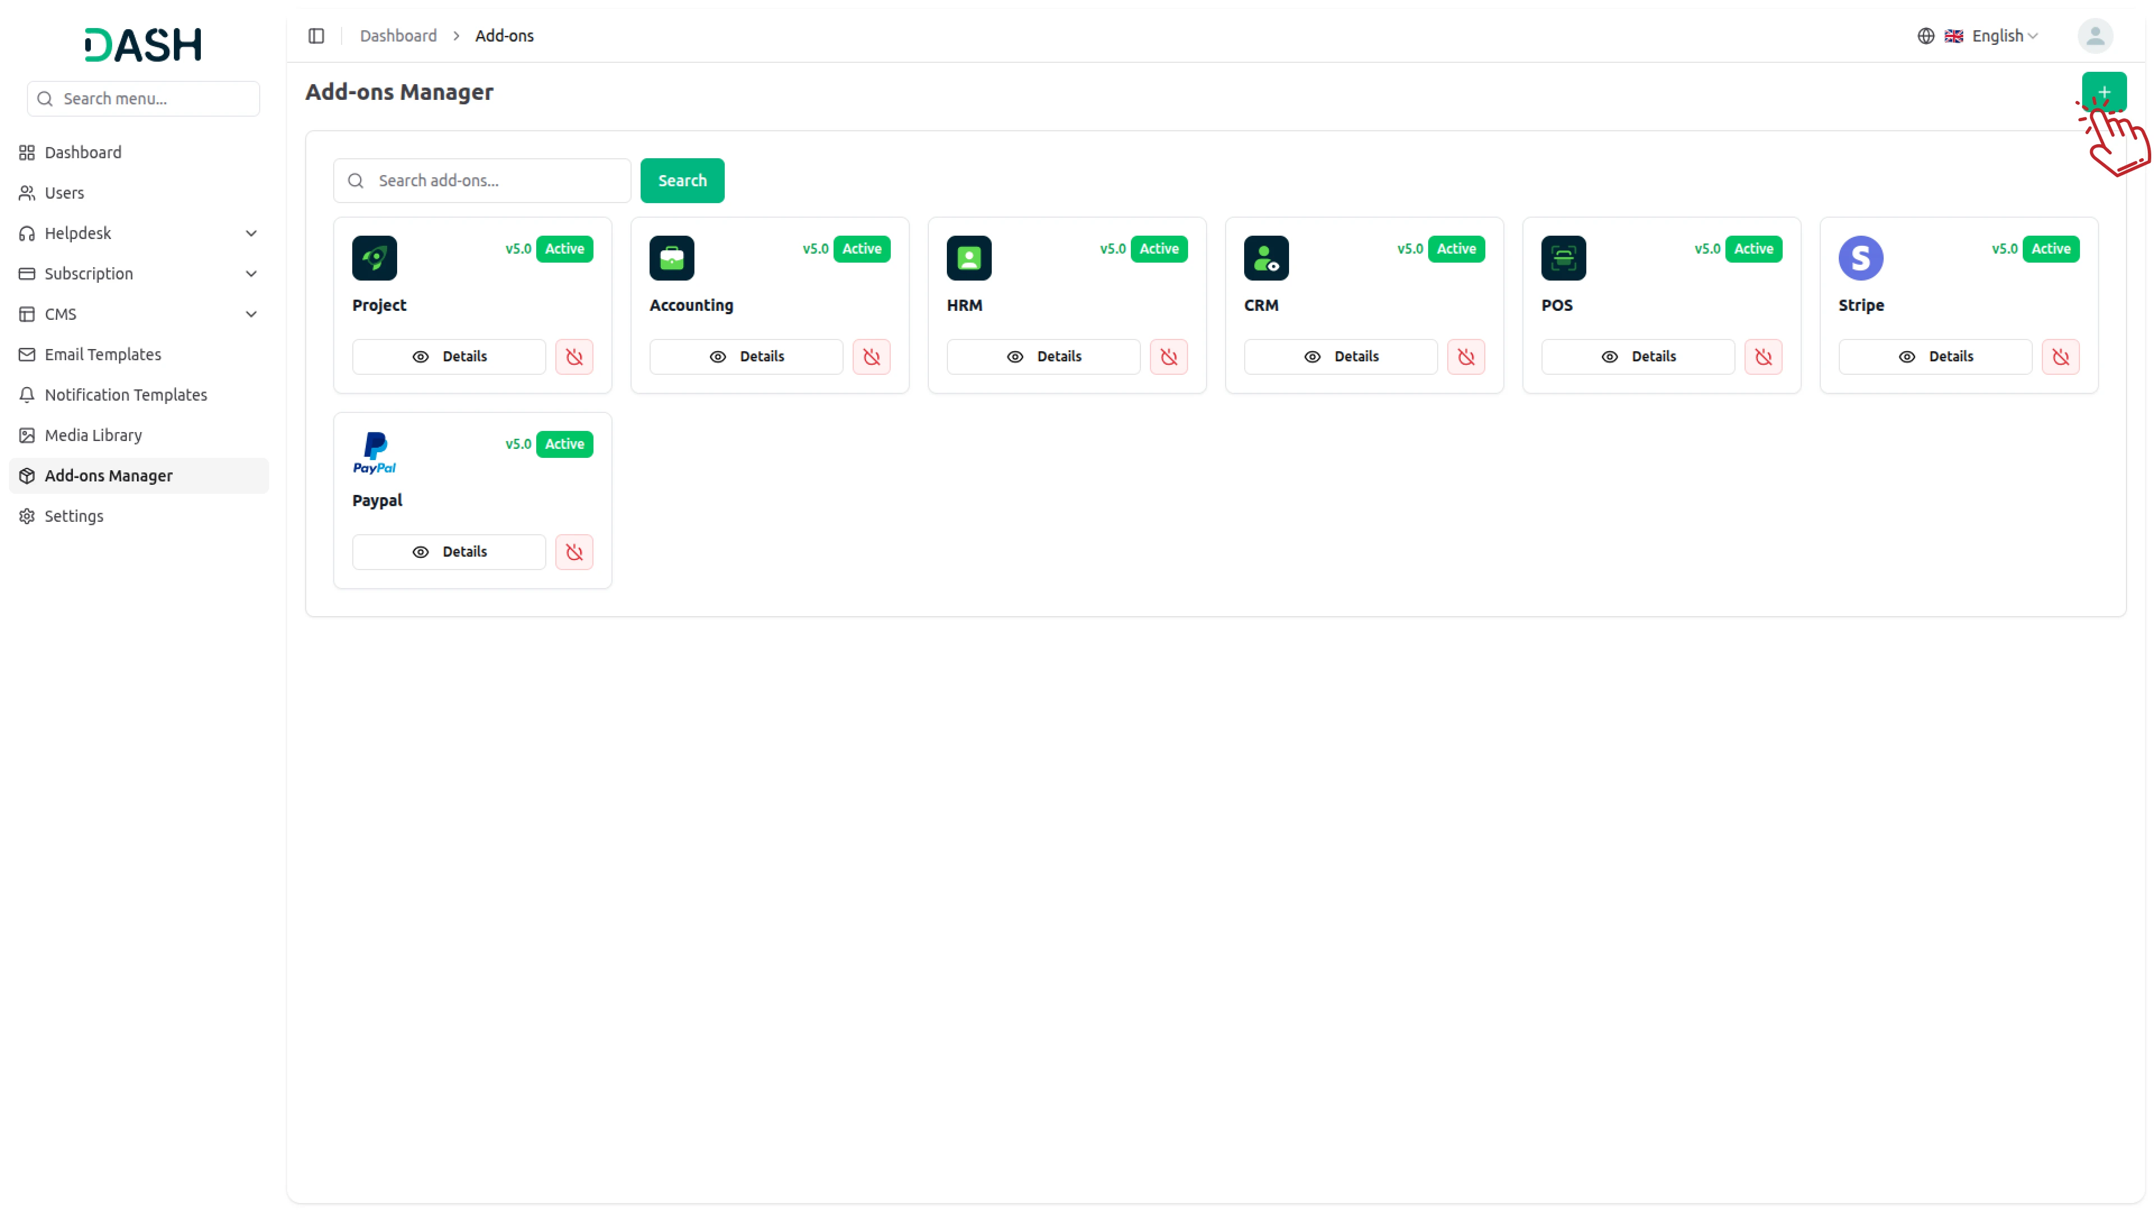Expand the CMS menu chevron
This screenshot has height=1212, width=2154.
[251, 314]
